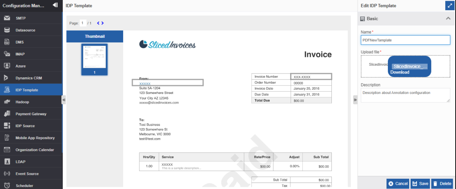This screenshot has height=189, width=456.
Task: Click the Name field with PDFNewTemplate
Action: [x=405, y=40]
